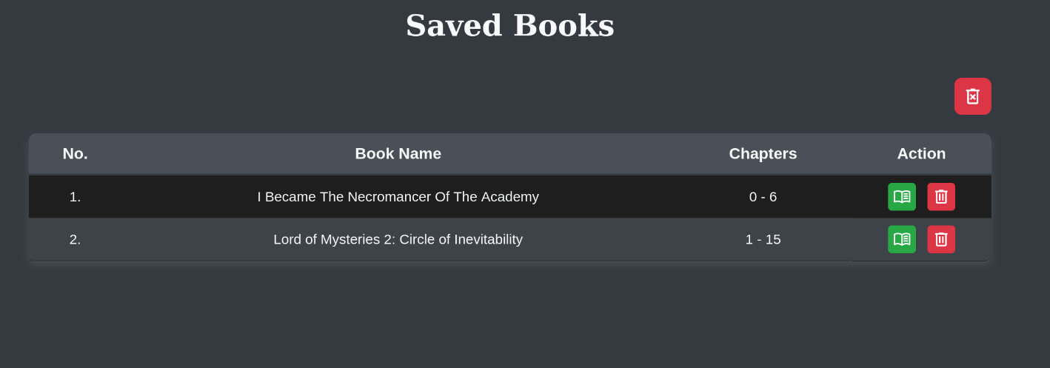Select row number 1. cell
The width and height of the screenshot is (1050, 368).
tap(75, 197)
